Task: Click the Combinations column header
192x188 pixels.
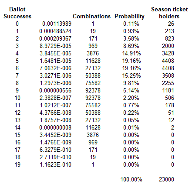Action: tap(91, 16)
